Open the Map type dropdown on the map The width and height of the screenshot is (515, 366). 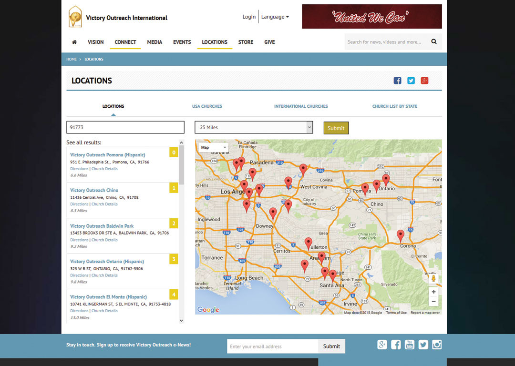[214, 147]
